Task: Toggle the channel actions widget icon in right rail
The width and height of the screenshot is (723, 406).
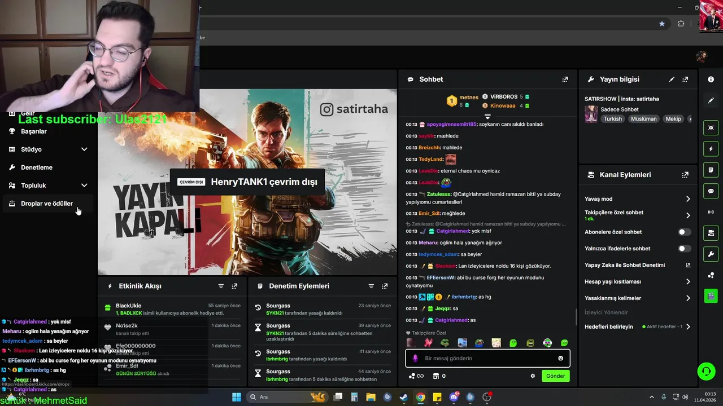Action: (x=711, y=233)
